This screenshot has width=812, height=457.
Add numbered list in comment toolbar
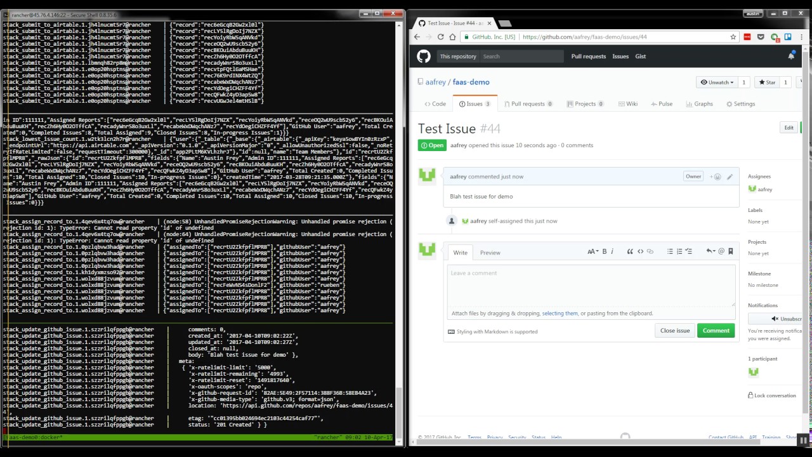(679, 251)
